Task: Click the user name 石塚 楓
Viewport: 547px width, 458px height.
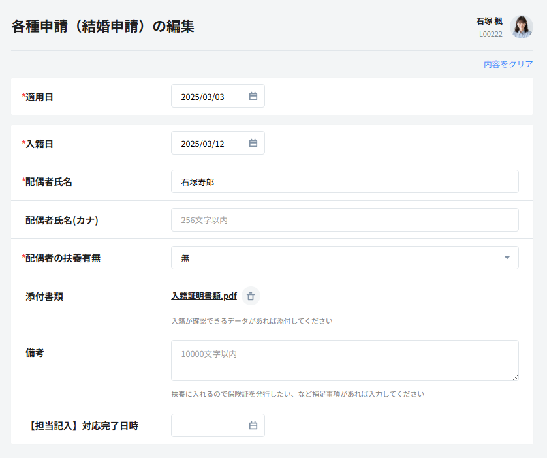Action: (x=489, y=22)
